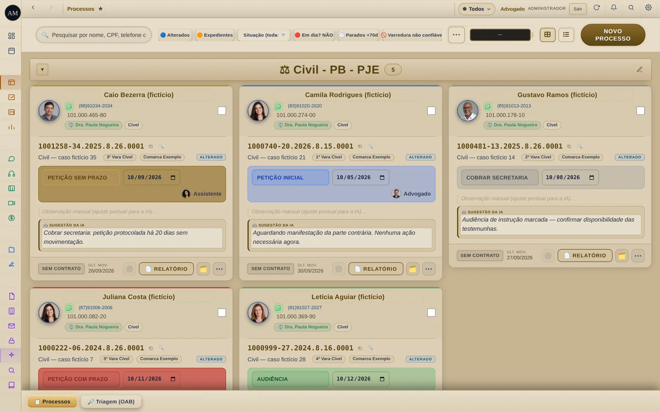Favorite Processos with the star icon
660x412 pixels.
pos(100,9)
